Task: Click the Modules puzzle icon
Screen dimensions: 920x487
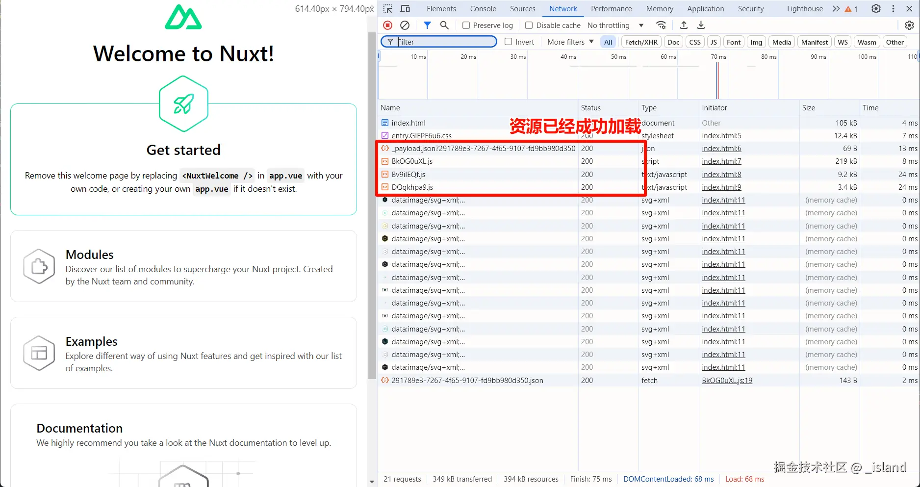Action: point(39,266)
